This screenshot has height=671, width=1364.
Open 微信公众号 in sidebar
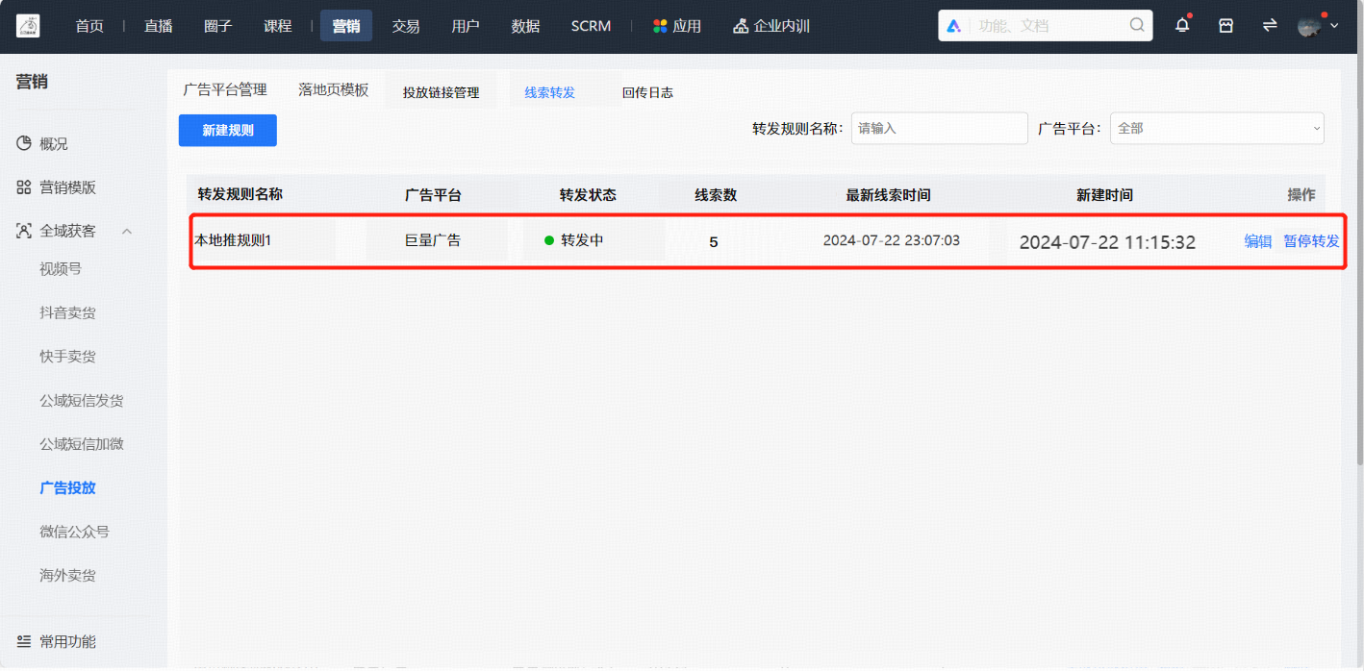(75, 532)
